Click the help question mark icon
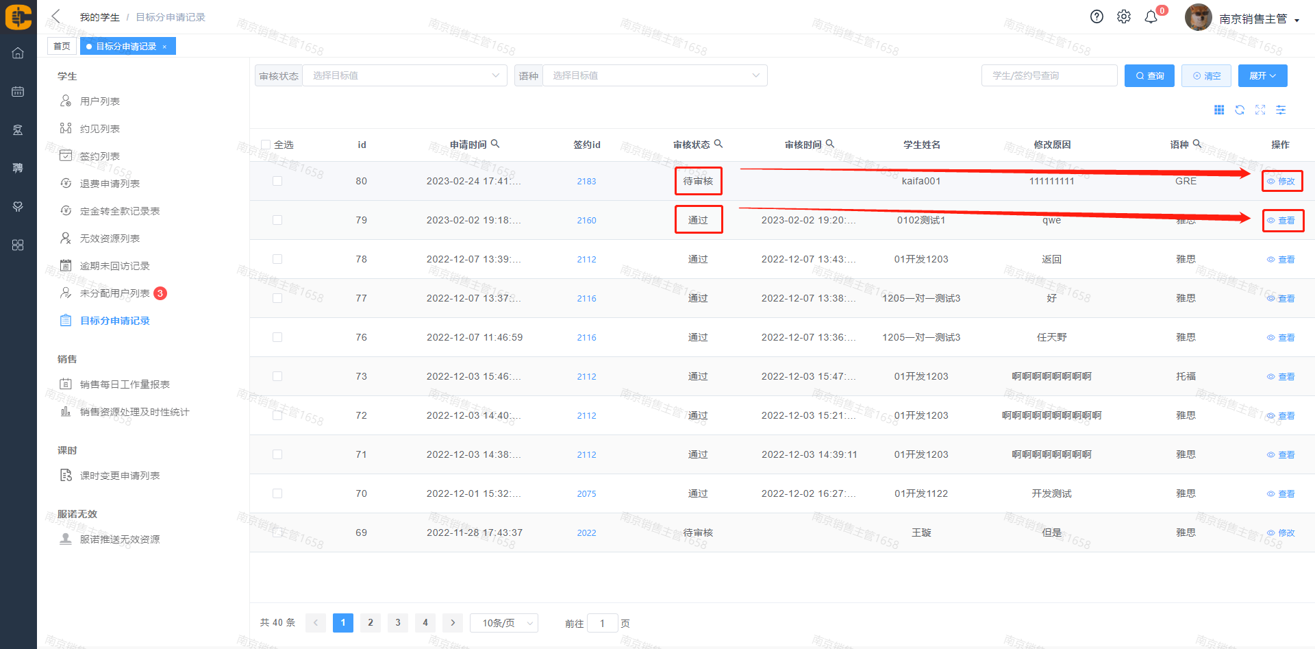This screenshot has height=649, width=1315. coord(1097,17)
